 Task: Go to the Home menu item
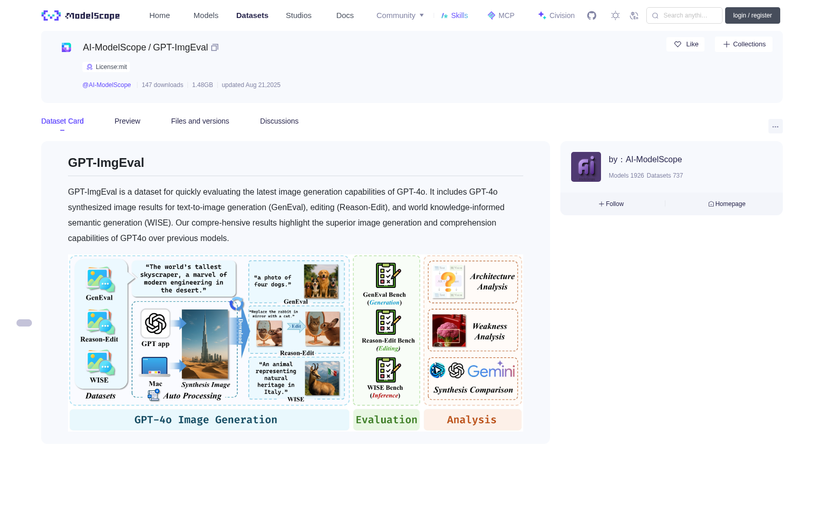pos(160,15)
